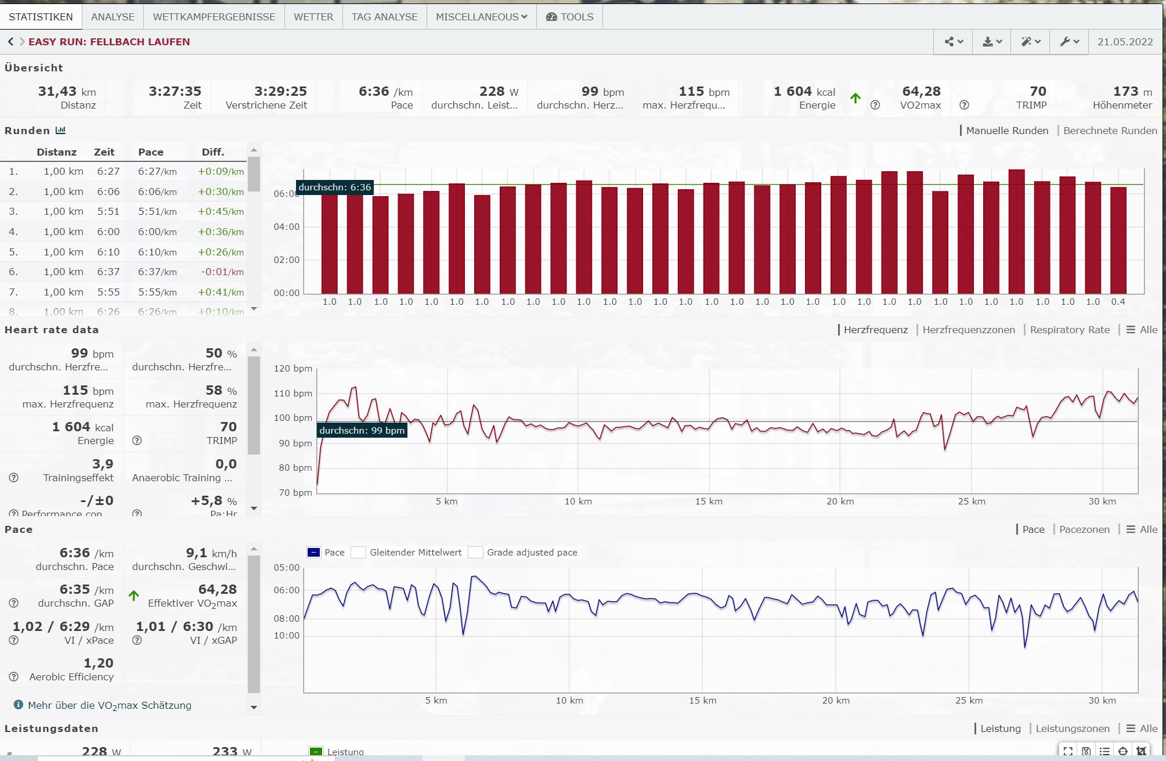Switch to the Wettkampfergebnisse tab
Screen dimensions: 1166x761
214,17
